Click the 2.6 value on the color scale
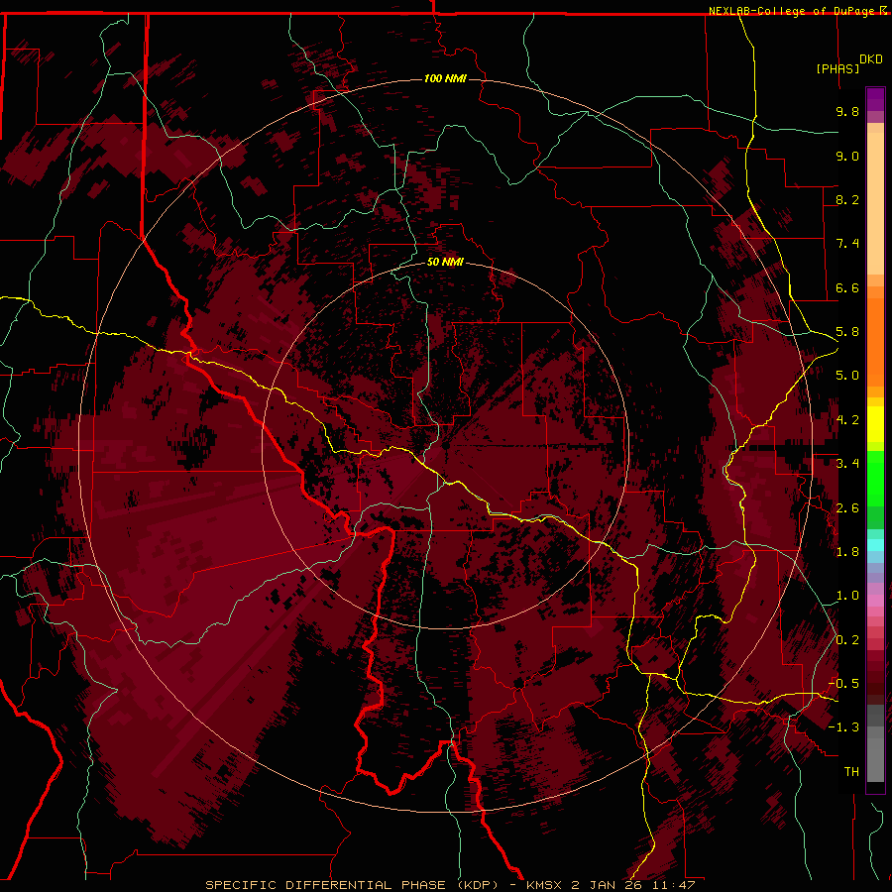 tap(847, 508)
